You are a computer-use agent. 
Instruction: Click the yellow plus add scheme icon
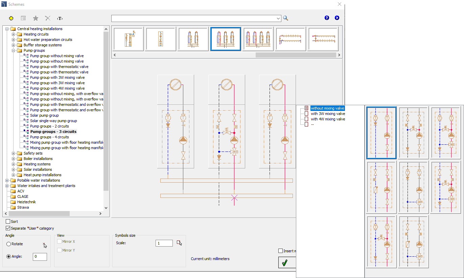11,18
